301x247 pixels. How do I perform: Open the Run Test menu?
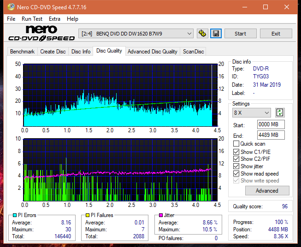(x=32, y=19)
